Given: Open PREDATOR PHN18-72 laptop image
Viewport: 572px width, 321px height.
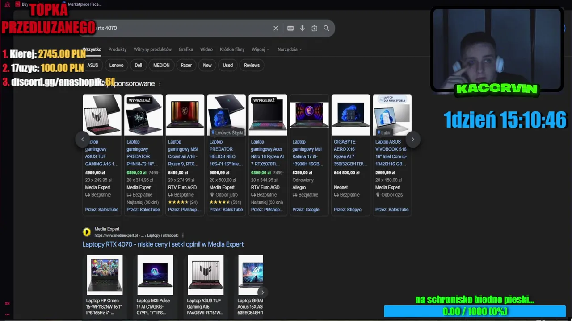Looking at the screenshot, I should click(x=143, y=115).
